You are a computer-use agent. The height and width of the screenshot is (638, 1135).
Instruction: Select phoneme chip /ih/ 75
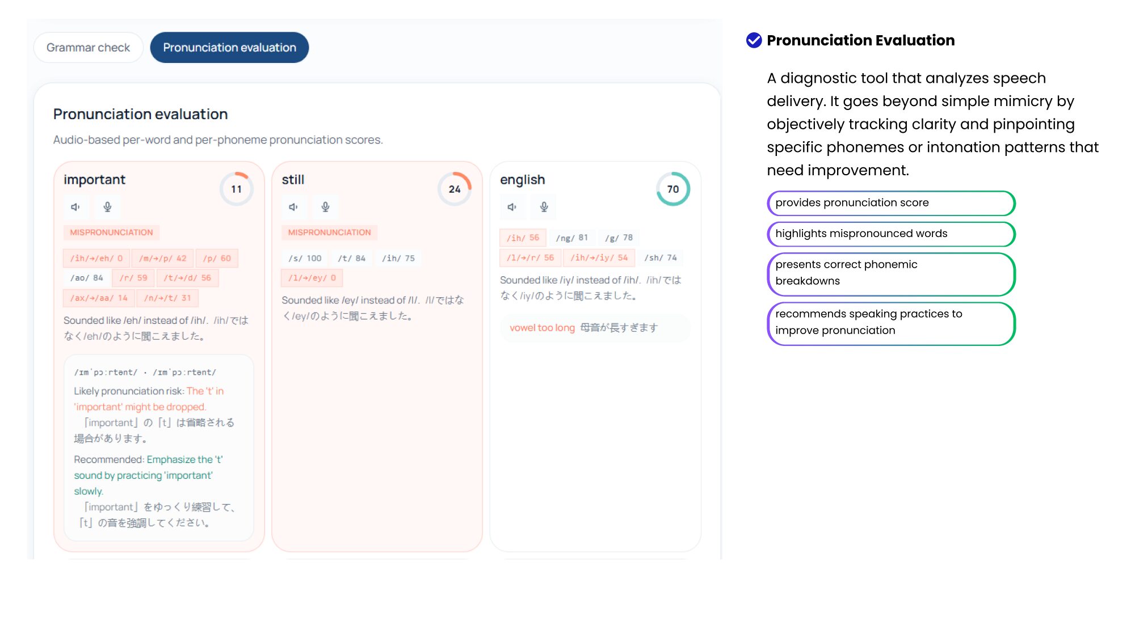[x=398, y=258]
